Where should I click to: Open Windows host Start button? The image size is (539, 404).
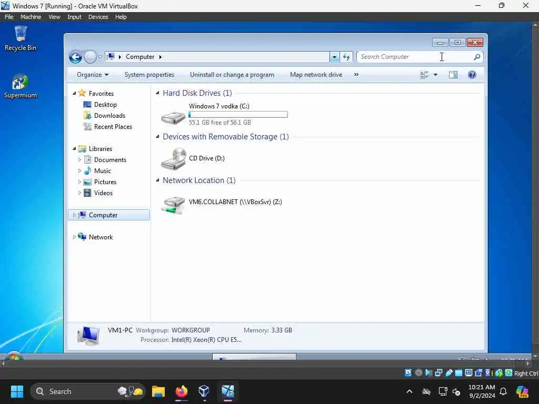(x=17, y=391)
